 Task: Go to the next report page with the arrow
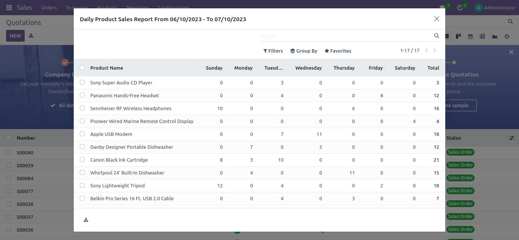(435, 50)
